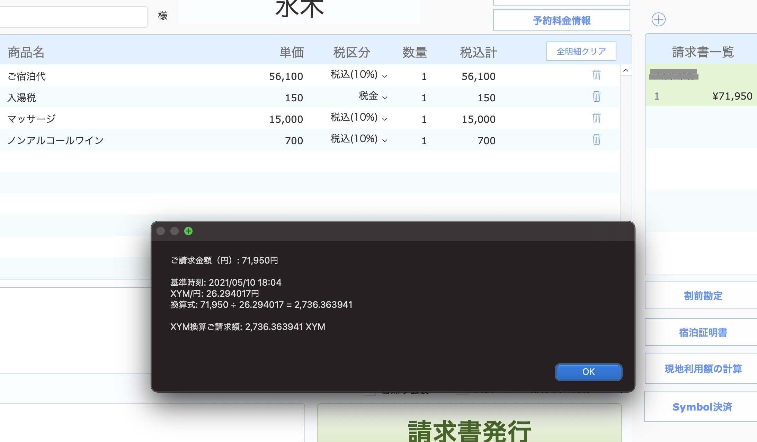Open 予約料金情報 reservation fee info
The width and height of the screenshot is (757, 442).
point(561,20)
